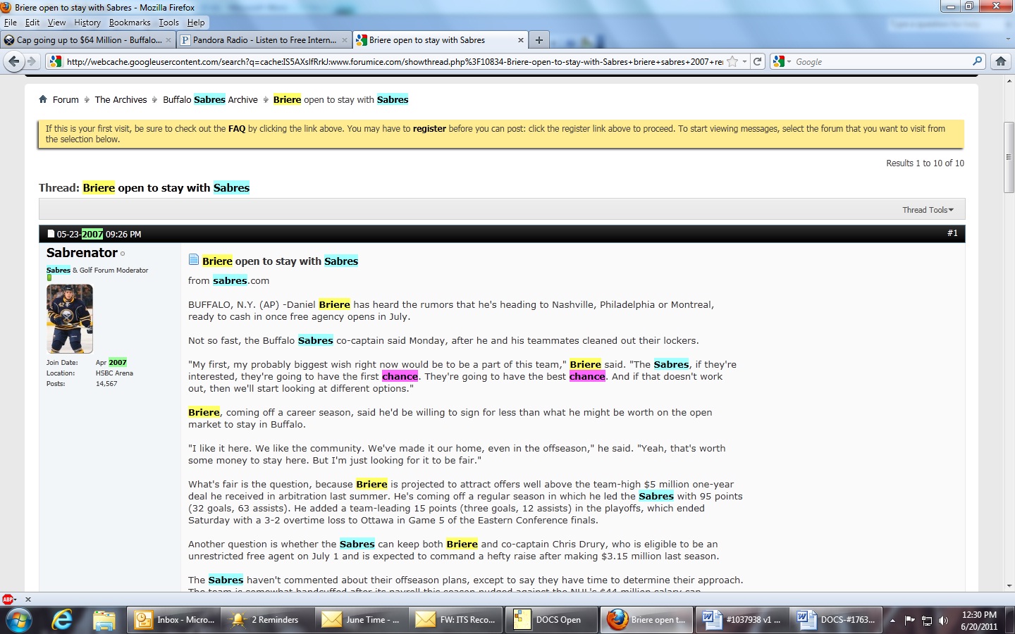This screenshot has height=634, width=1015.
Task: Click the post icon next to the 05-23-2007 date
Action: (51, 234)
